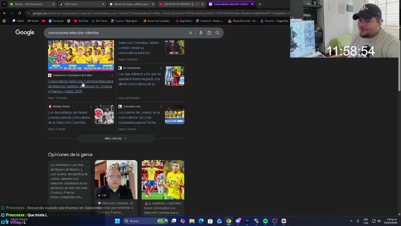
Task: Start voice search with the microphone icon
Action: tap(201, 33)
